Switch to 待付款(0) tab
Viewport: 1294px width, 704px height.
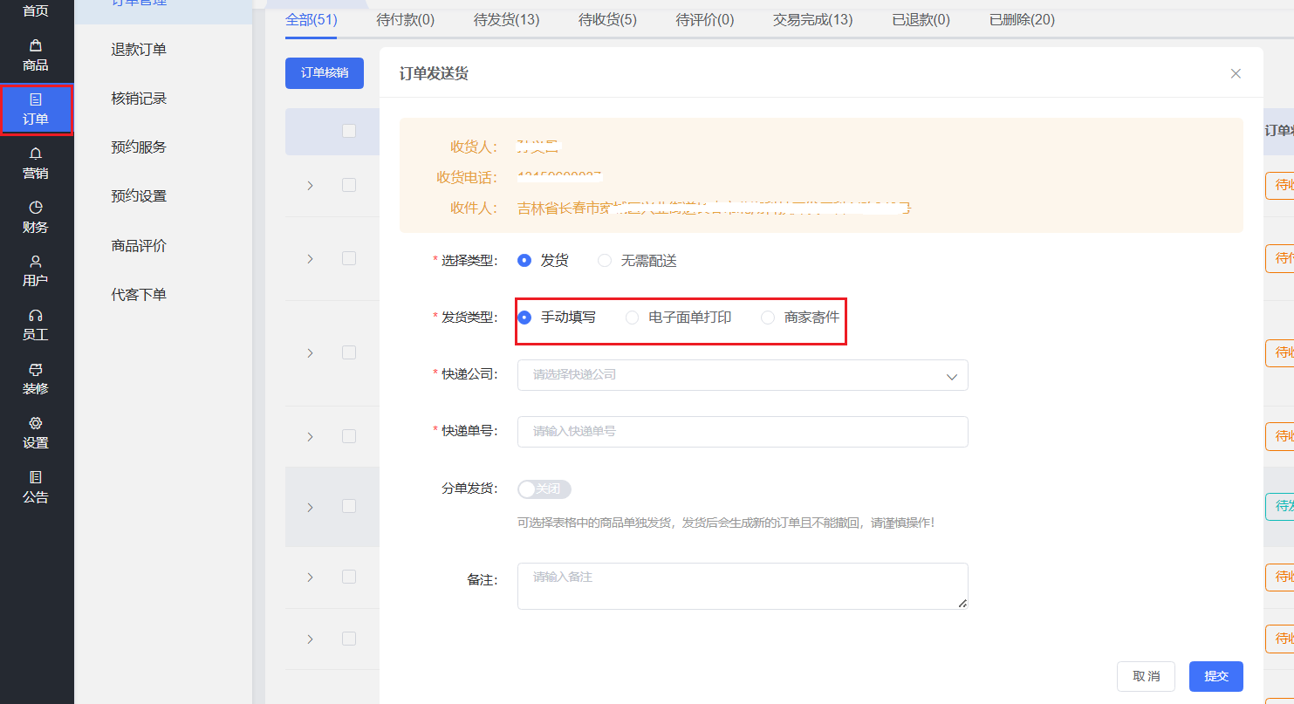click(406, 19)
